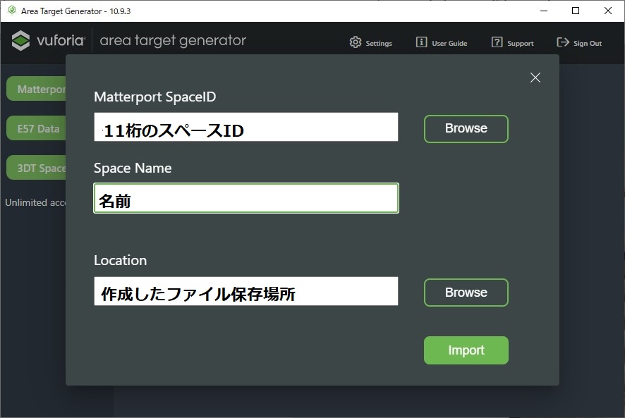Close the Matterport import dialog
Viewport: 625px width, 418px height.
[535, 78]
